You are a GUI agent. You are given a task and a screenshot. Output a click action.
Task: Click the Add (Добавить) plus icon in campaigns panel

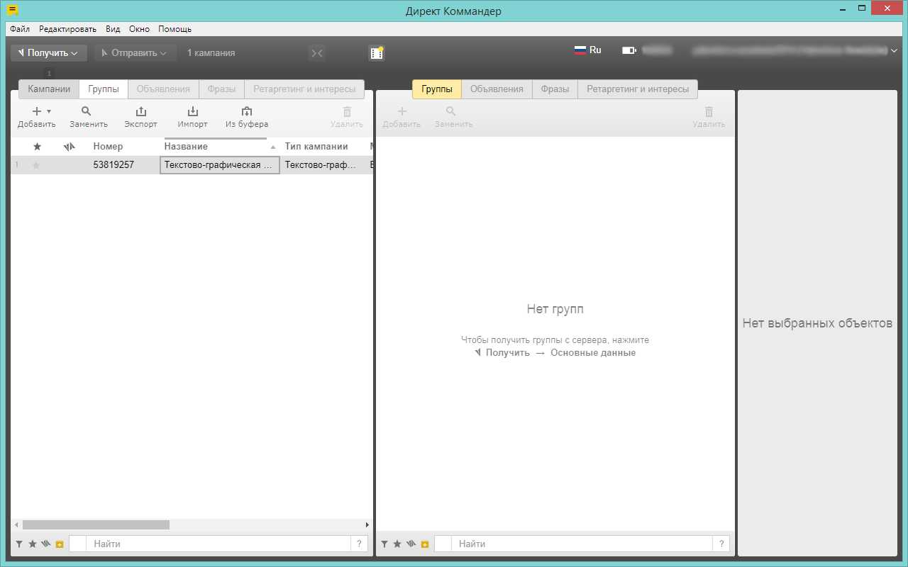click(x=37, y=112)
